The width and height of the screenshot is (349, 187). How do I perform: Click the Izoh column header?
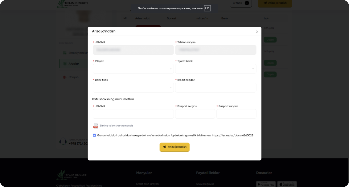click(x=266, y=18)
